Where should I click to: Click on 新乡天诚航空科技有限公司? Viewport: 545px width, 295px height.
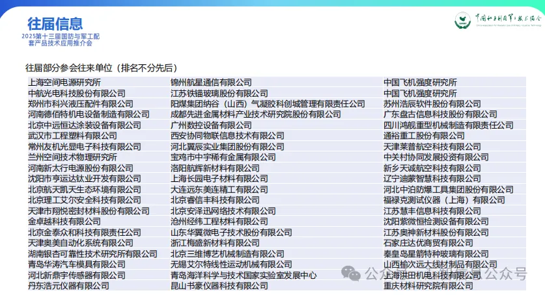(432, 168)
